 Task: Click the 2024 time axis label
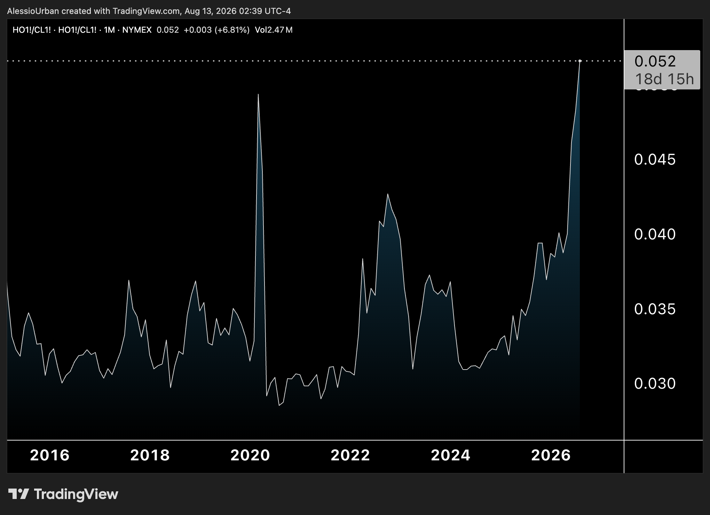451,455
